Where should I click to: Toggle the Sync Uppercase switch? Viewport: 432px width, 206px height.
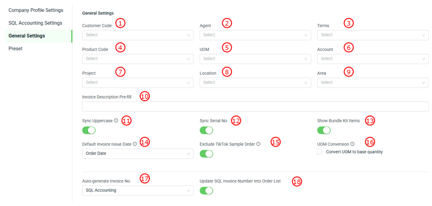pyautogui.click(x=89, y=130)
